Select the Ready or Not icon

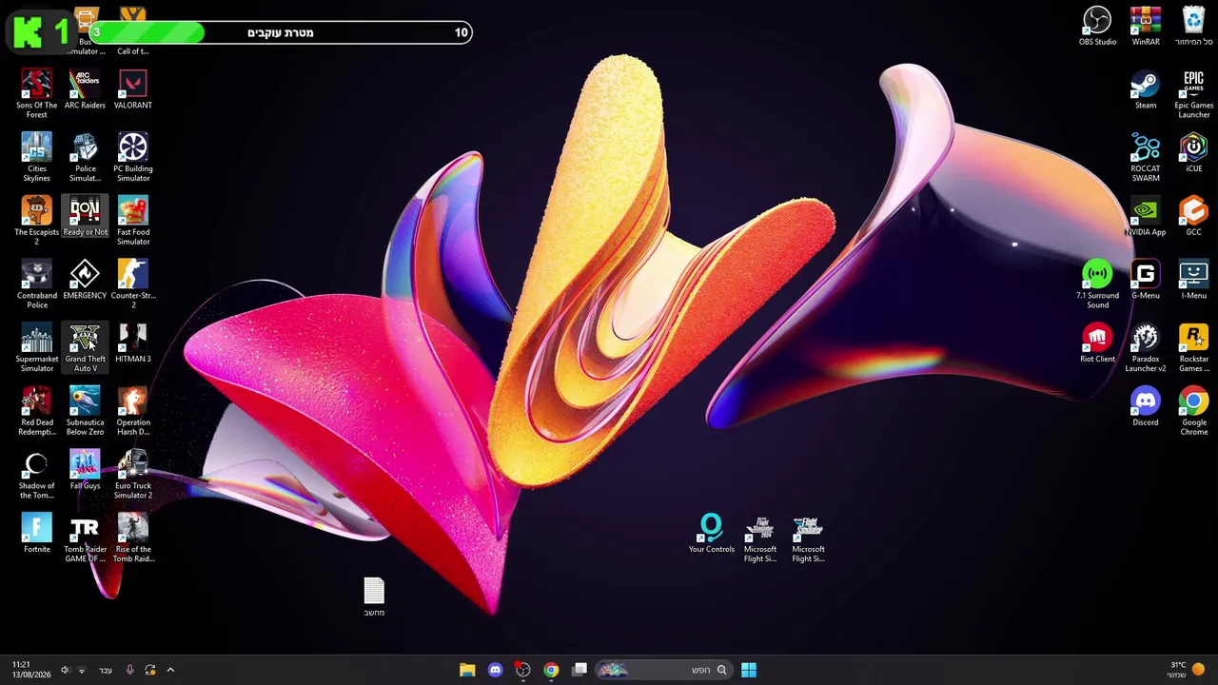[x=85, y=217]
